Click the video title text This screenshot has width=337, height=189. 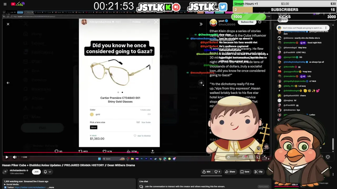(x=68, y=165)
